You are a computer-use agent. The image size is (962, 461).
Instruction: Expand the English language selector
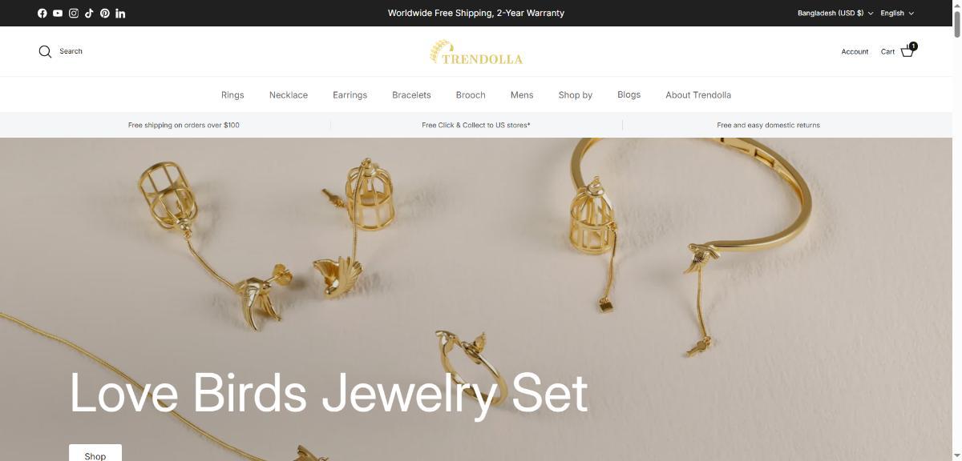(x=897, y=13)
